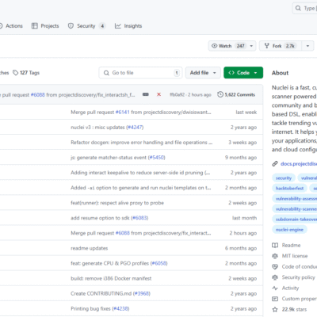The width and height of the screenshot is (317, 317).
Task: Click the MIT license scale icon
Action: click(275, 256)
